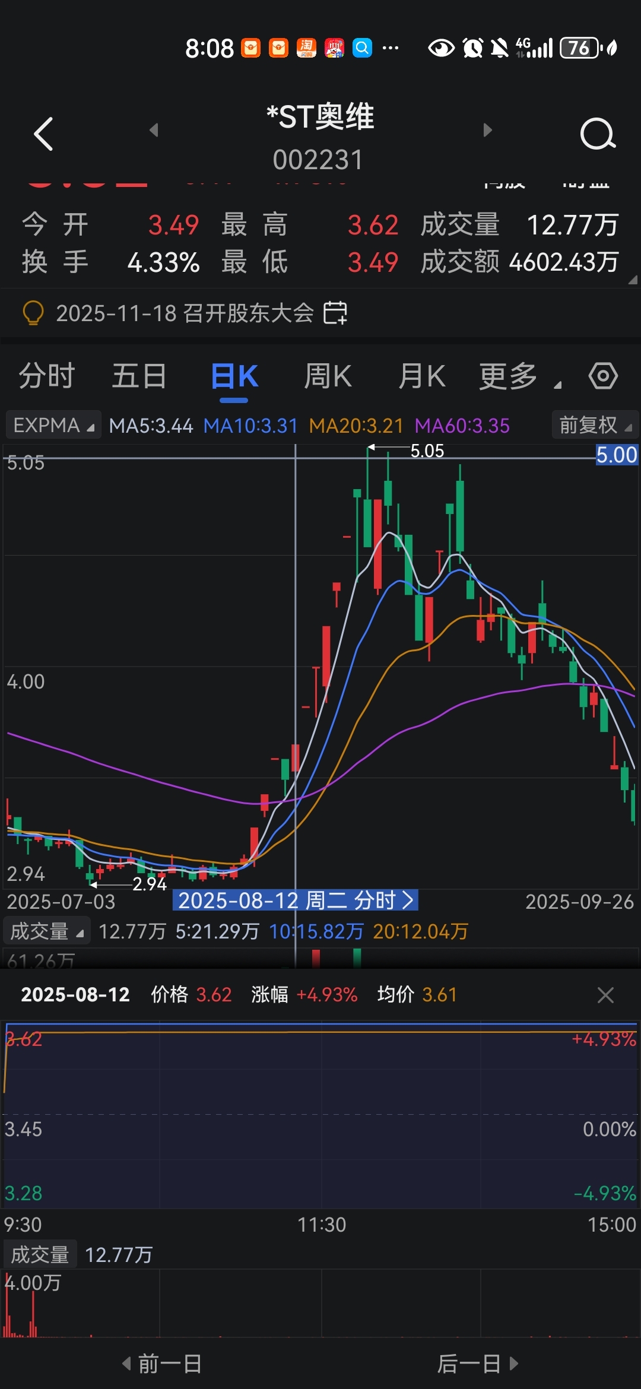Tap stock code 002231
The height and width of the screenshot is (1389, 641).
click(x=318, y=160)
